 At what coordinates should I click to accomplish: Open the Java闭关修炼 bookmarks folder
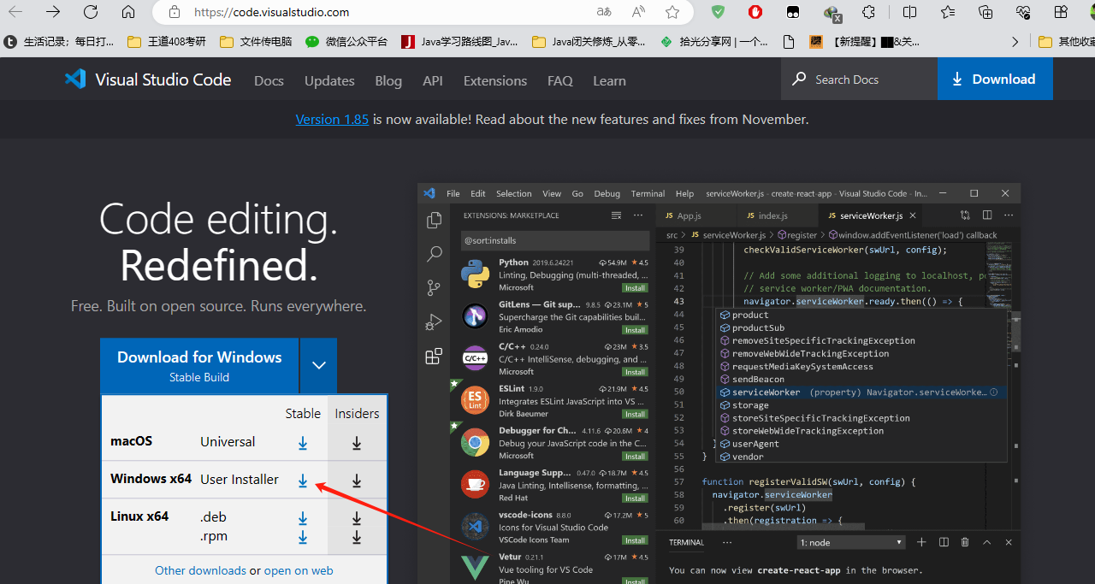point(589,41)
